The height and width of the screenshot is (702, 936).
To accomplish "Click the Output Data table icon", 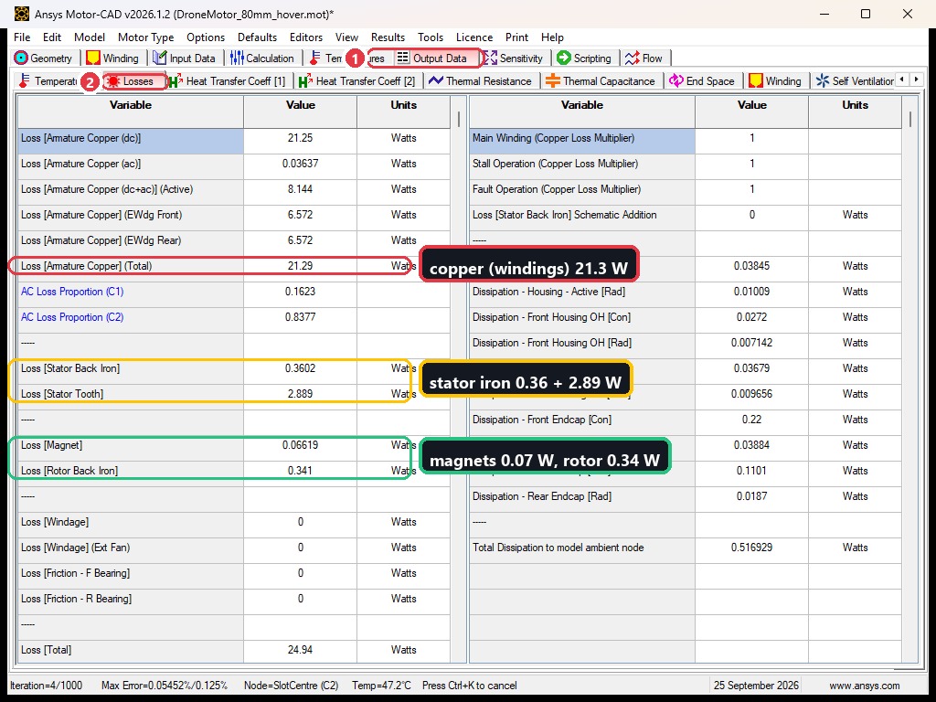I will point(403,58).
